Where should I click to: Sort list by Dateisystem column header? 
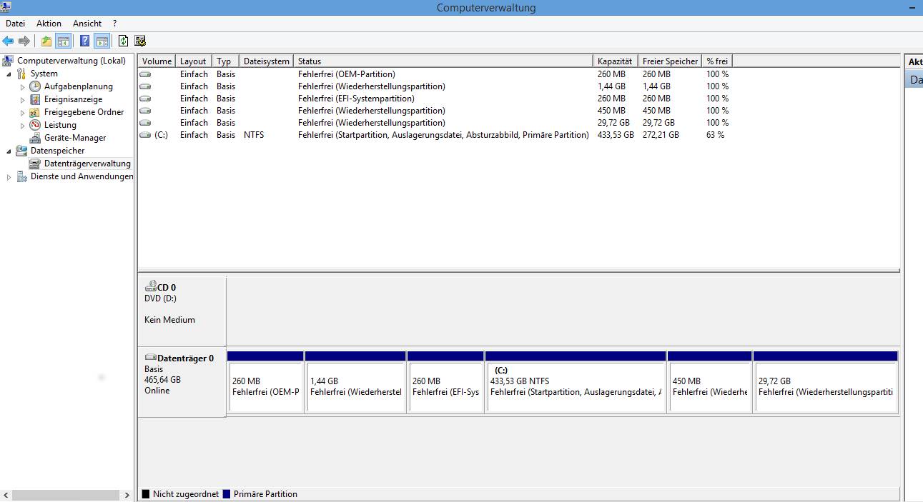click(x=266, y=61)
